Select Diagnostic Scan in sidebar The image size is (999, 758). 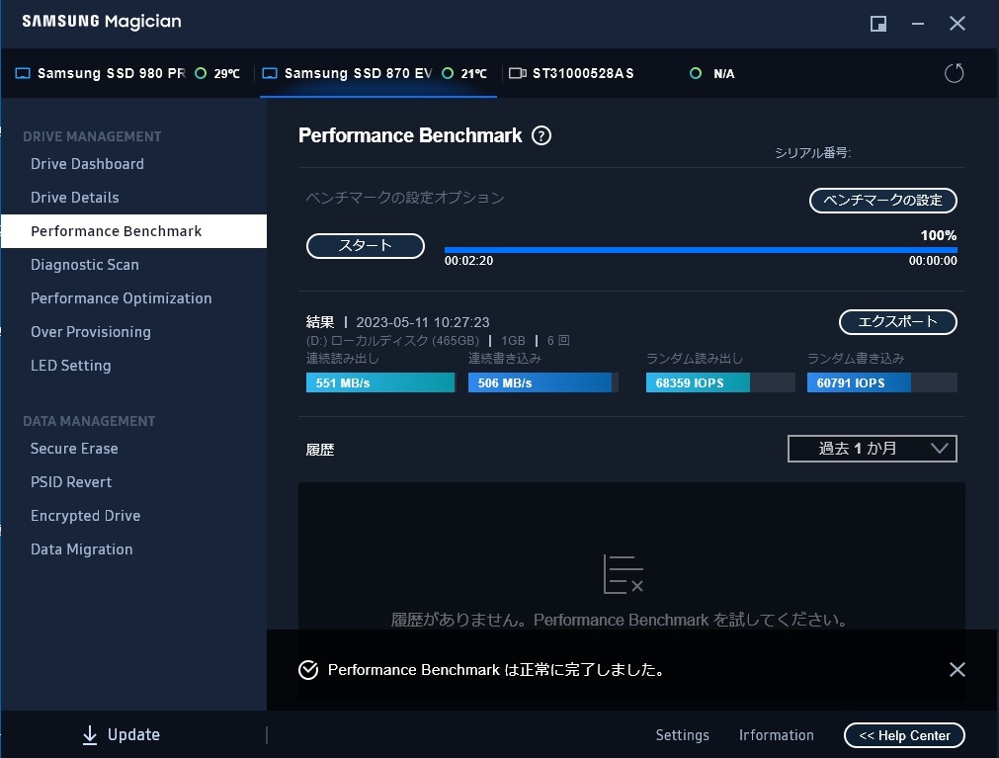pyautogui.click(x=85, y=265)
